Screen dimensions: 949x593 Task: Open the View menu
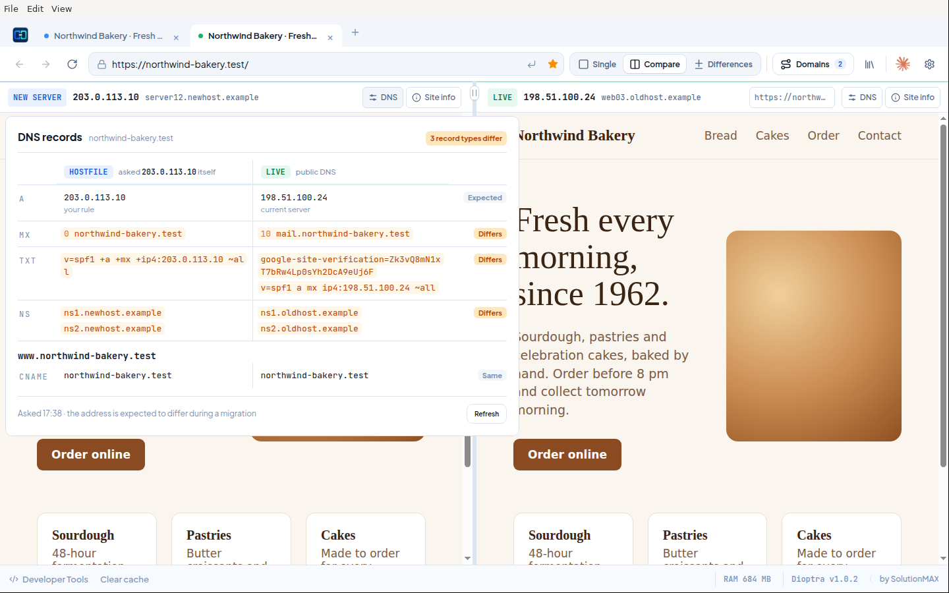click(62, 9)
